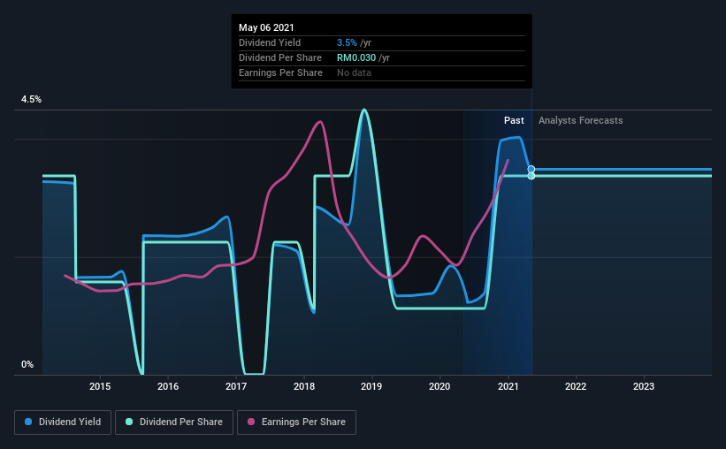Toggle the Dividend Per Share legend button

(174, 422)
